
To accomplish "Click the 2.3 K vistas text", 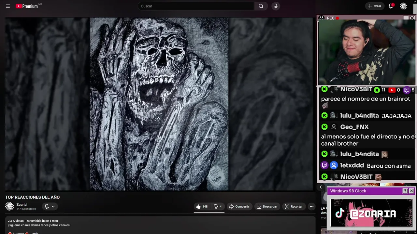I will (16, 221).
